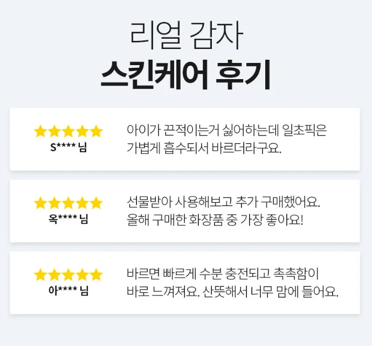The width and height of the screenshot is (372, 346).
Task: Click the fourth star of 옥**** review
Action: [x=82, y=203]
